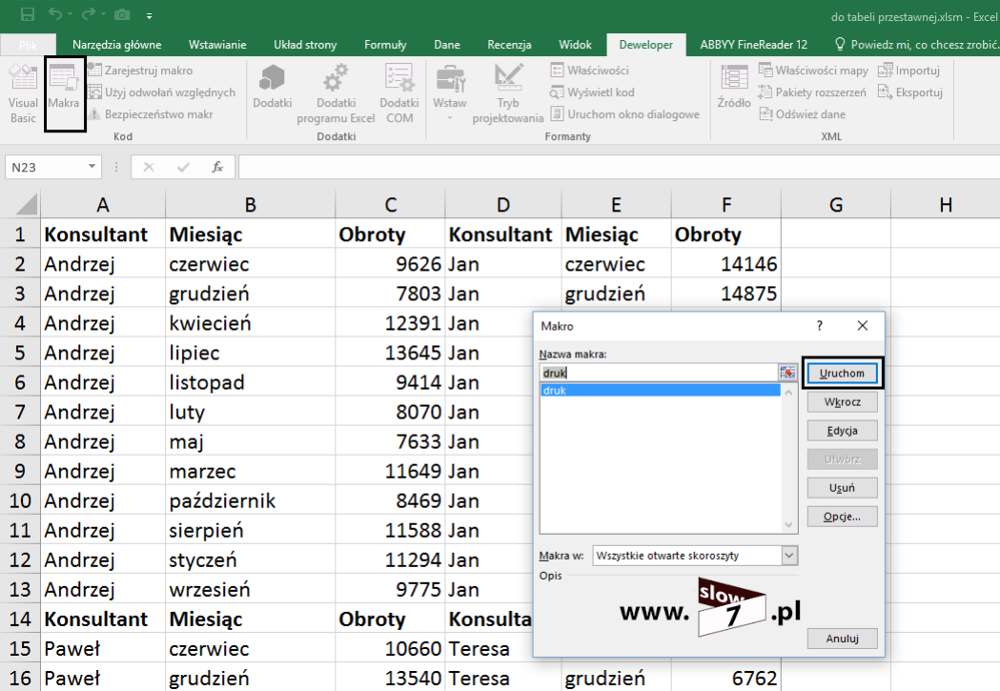Select cell containing 13645
The width and height of the screenshot is (1000, 691).
click(x=390, y=354)
